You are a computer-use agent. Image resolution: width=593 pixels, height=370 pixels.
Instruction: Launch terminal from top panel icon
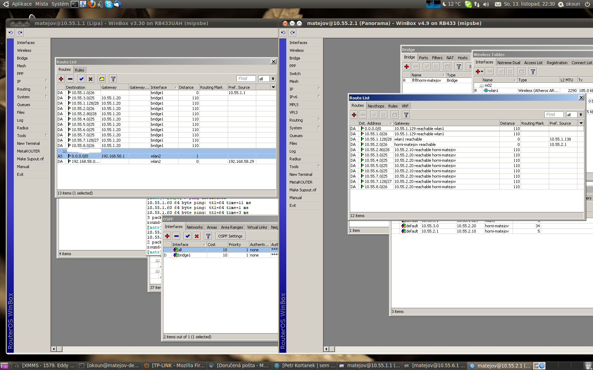[x=74, y=4]
